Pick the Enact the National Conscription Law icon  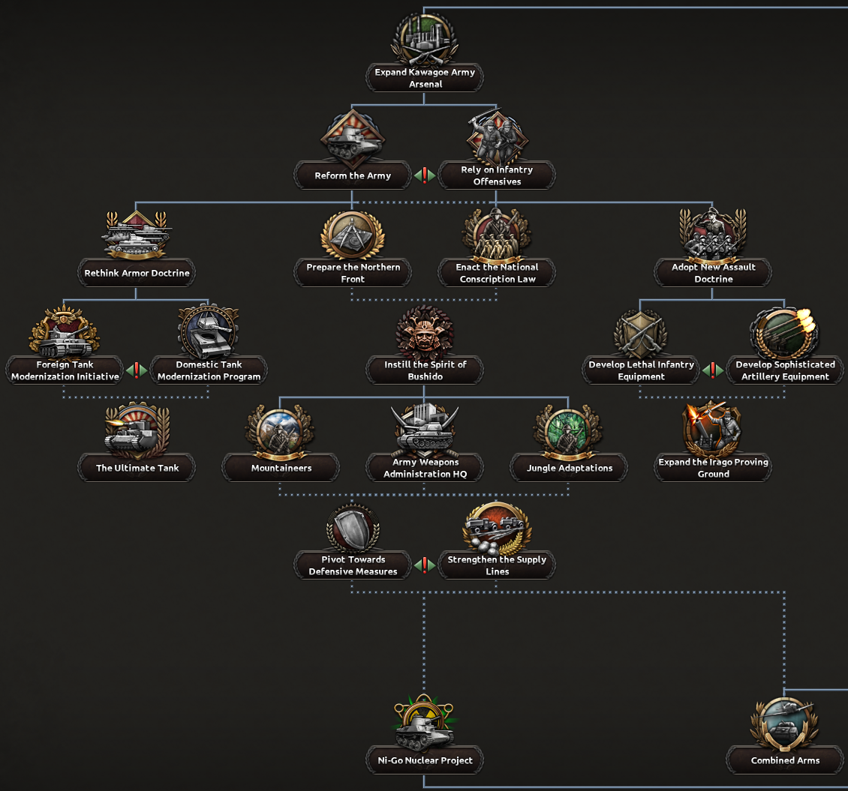click(497, 235)
